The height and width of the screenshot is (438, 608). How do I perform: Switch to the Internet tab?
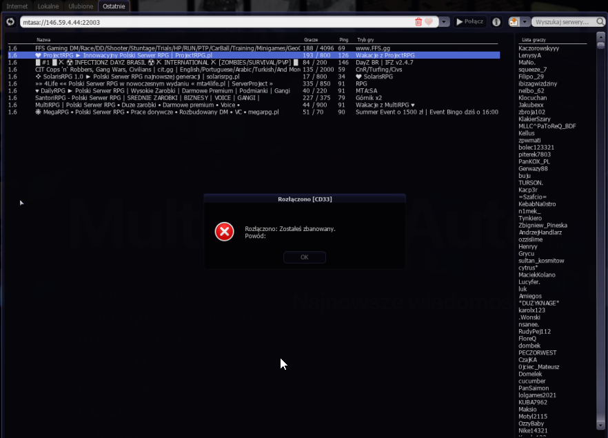[17, 6]
